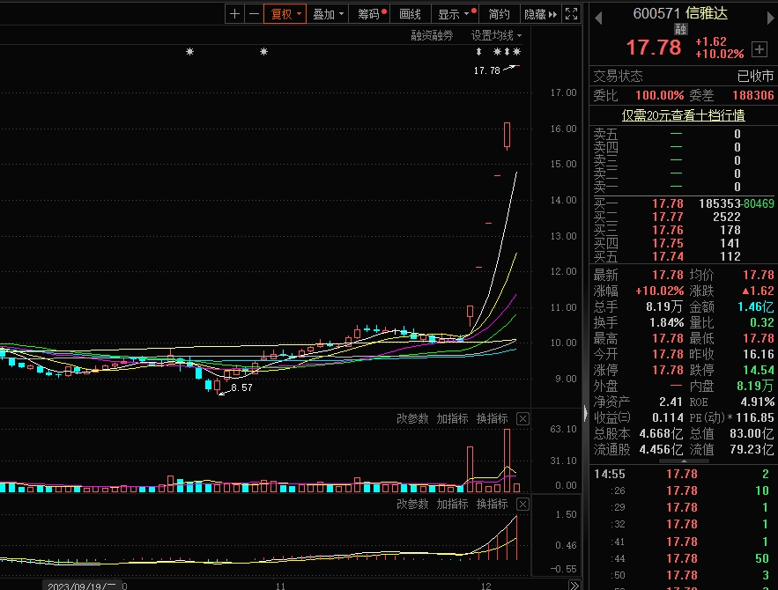This screenshot has width=778, height=590.
Task: Add stock to watchlist with plus icon
Action: pyautogui.click(x=759, y=48)
